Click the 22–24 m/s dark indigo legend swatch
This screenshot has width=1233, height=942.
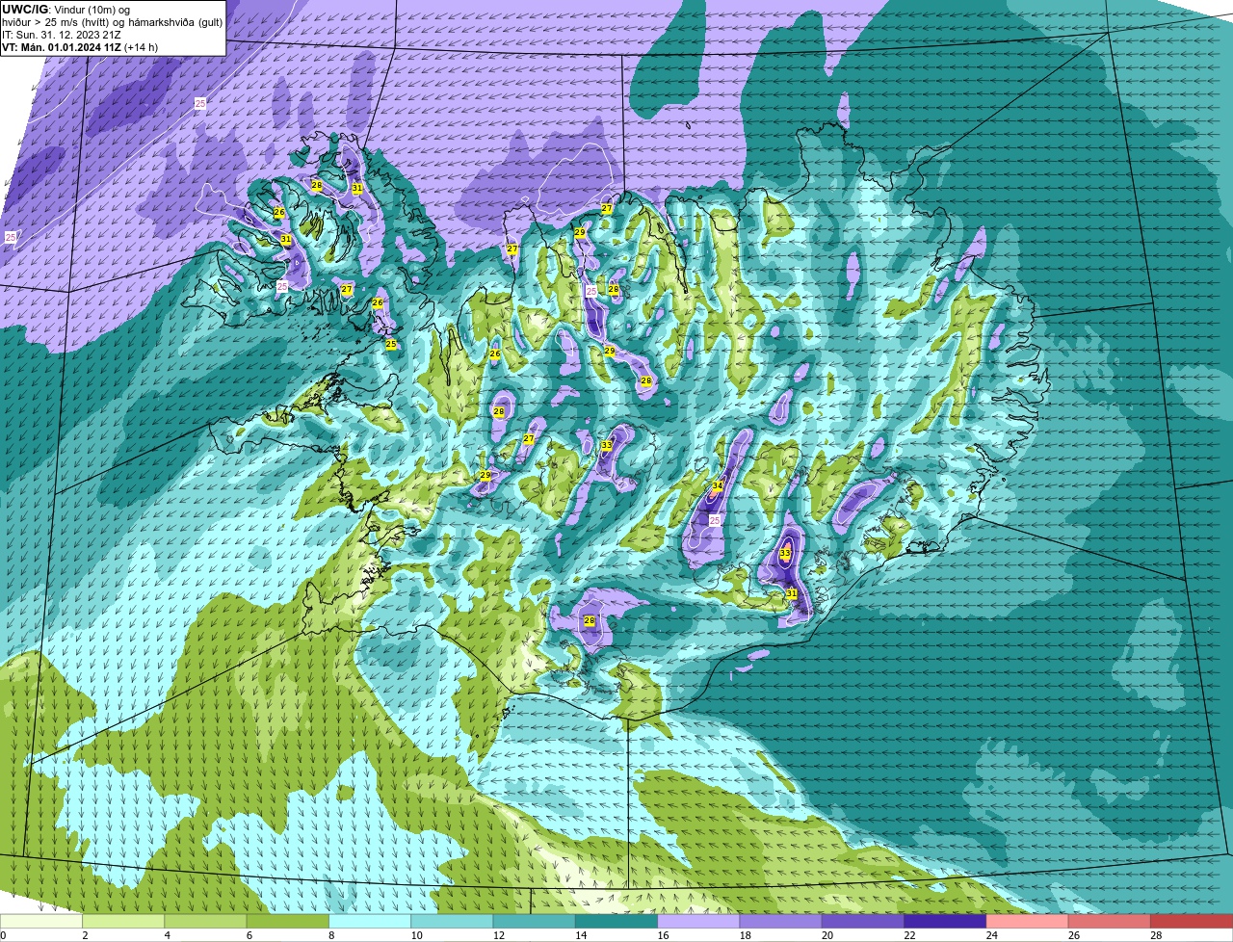945,922
